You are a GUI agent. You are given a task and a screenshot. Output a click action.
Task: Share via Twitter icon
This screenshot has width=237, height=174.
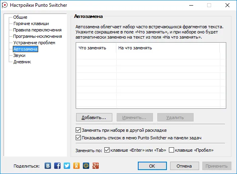point(67,166)
